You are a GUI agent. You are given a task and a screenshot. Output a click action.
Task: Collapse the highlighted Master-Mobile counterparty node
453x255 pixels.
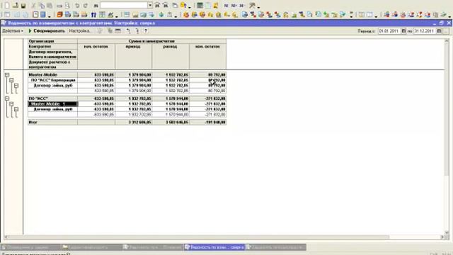coord(11,104)
